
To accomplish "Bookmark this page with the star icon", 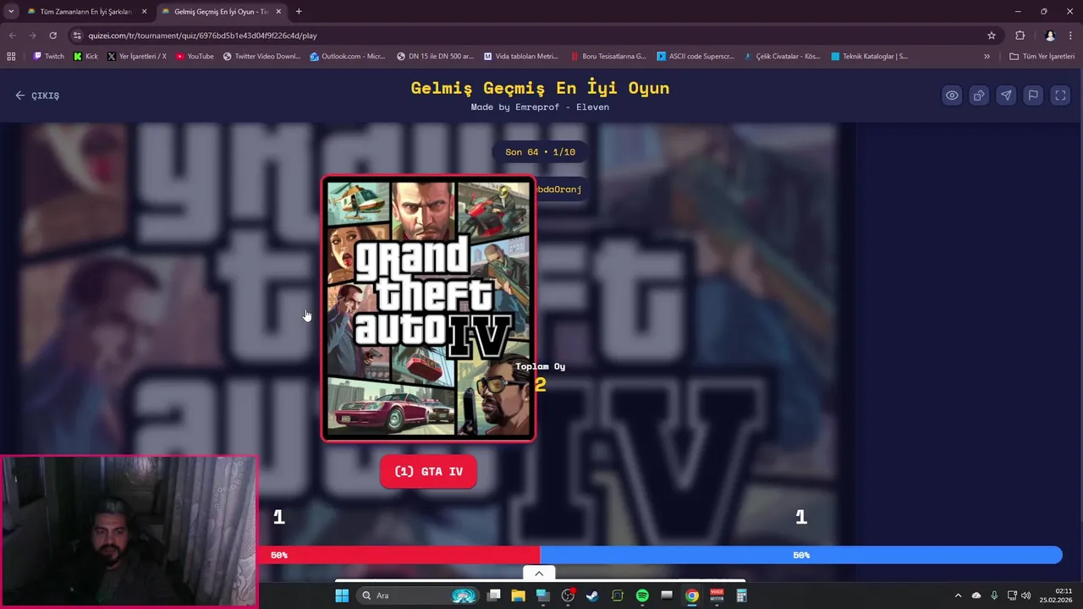I will 992,36.
